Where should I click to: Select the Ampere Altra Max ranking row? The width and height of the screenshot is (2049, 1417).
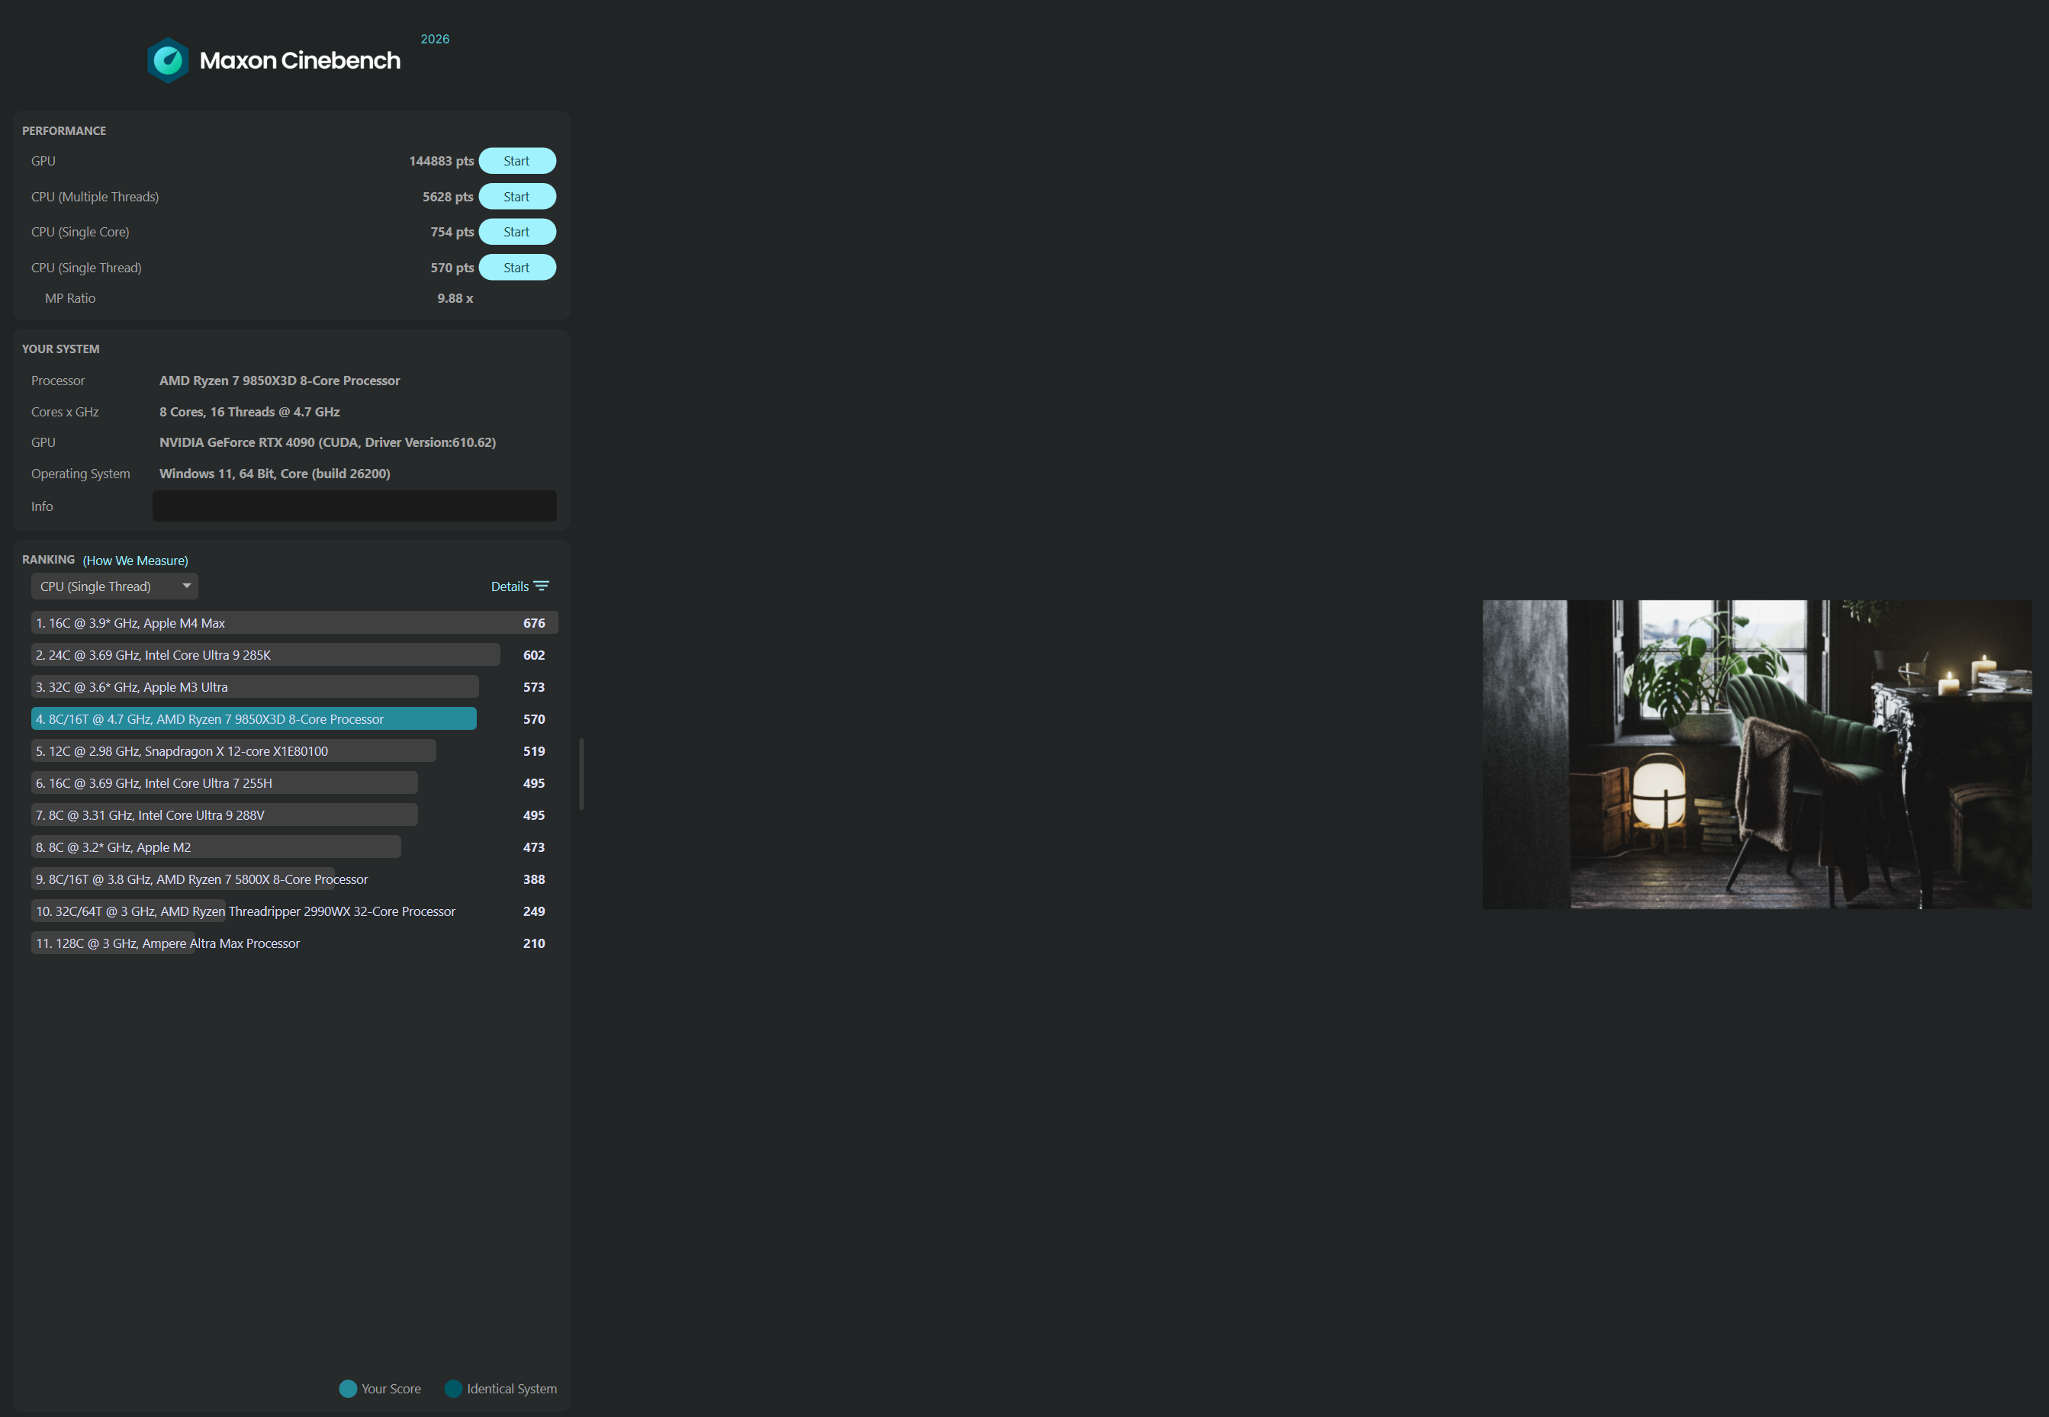(294, 943)
